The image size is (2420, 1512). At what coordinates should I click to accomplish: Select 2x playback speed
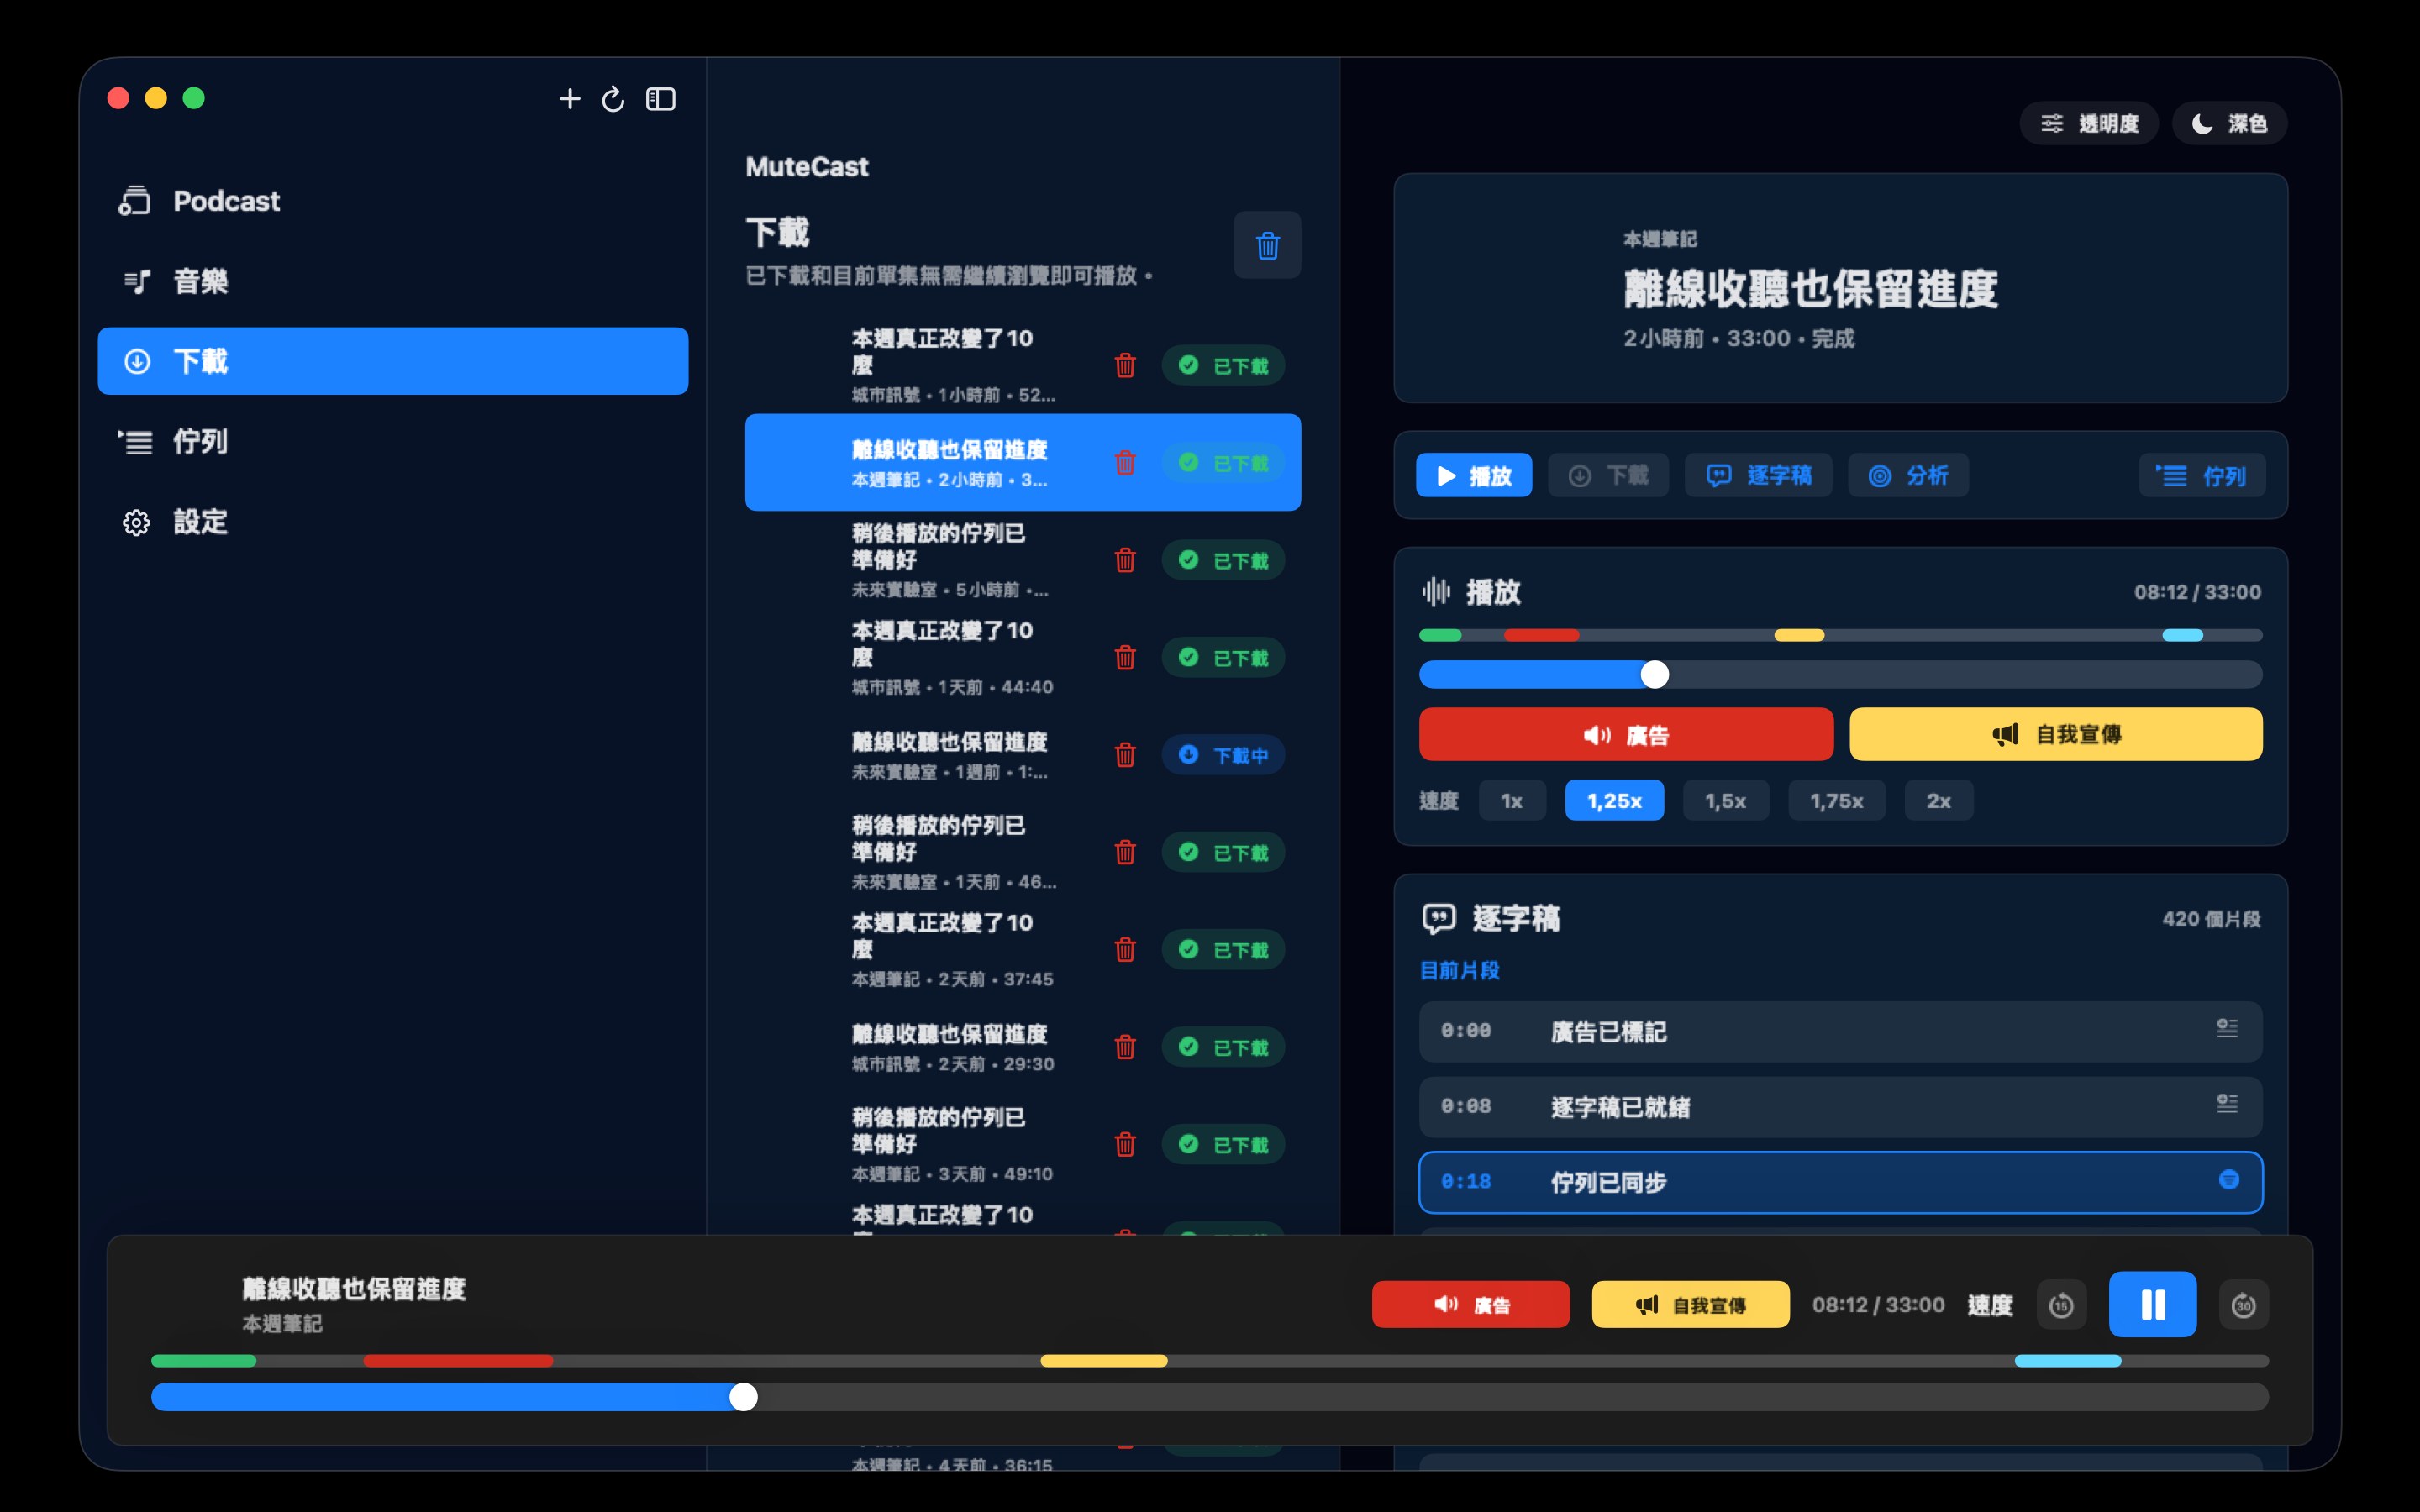[1939, 801]
